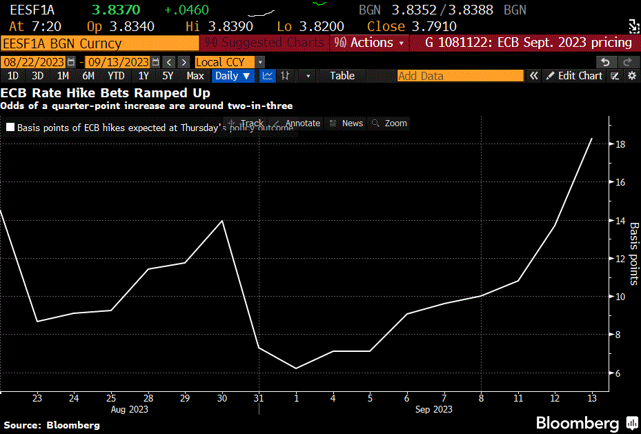Image resolution: width=641 pixels, height=434 pixels.
Task: Select the 1D range tab
Action: coord(13,76)
